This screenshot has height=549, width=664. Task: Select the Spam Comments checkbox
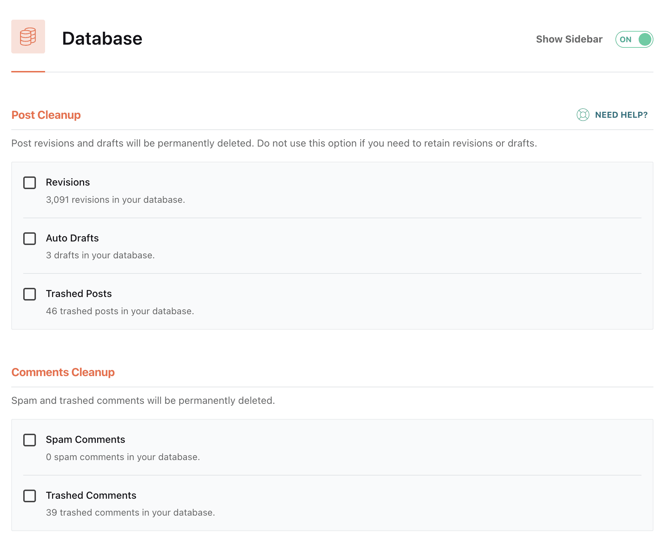[30, 440]
